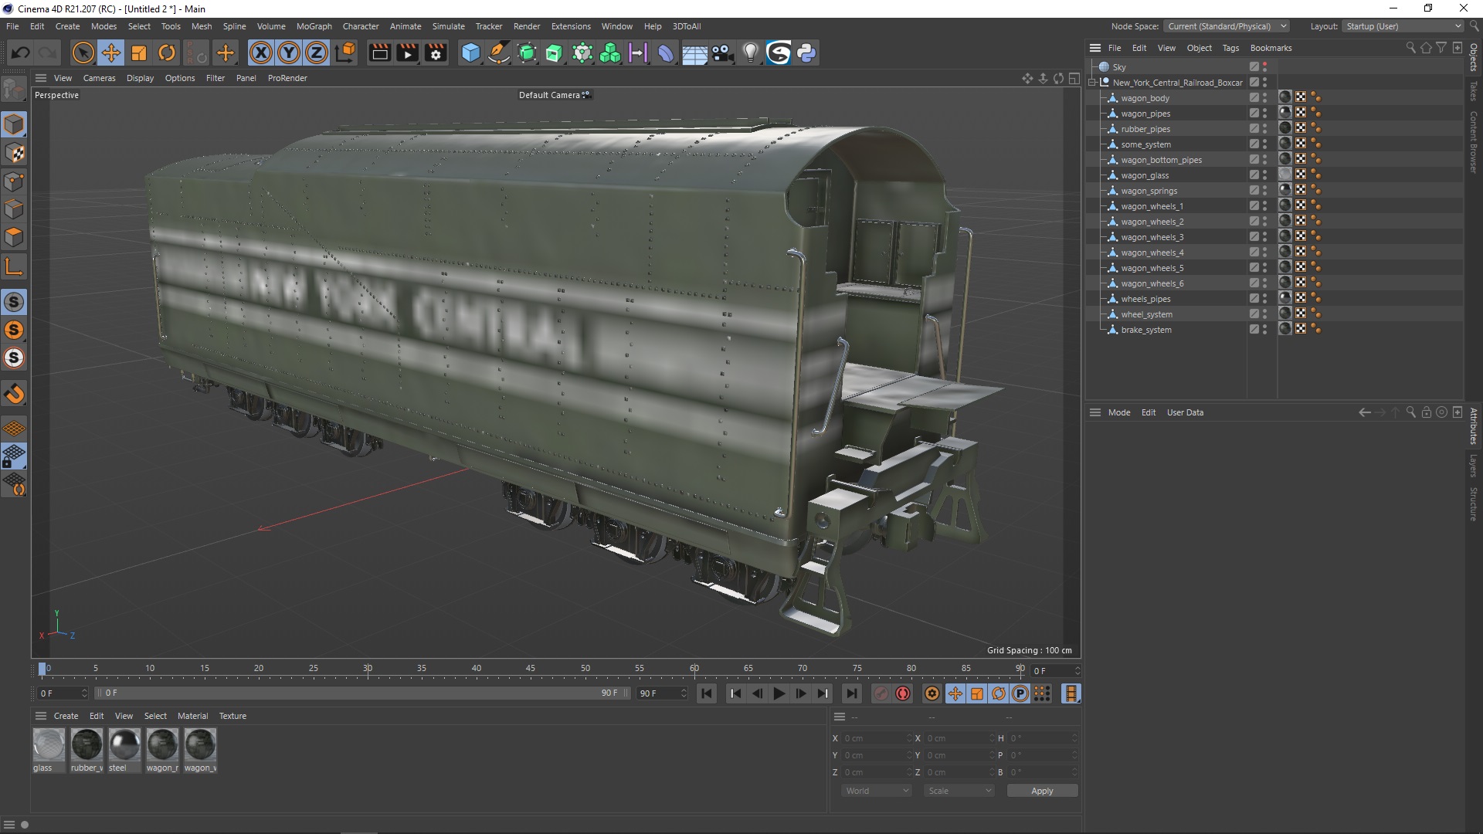Viewport: 1483px width, 834px height.
Task: Open the Extensions menu
Action: (x=571, y=26)
